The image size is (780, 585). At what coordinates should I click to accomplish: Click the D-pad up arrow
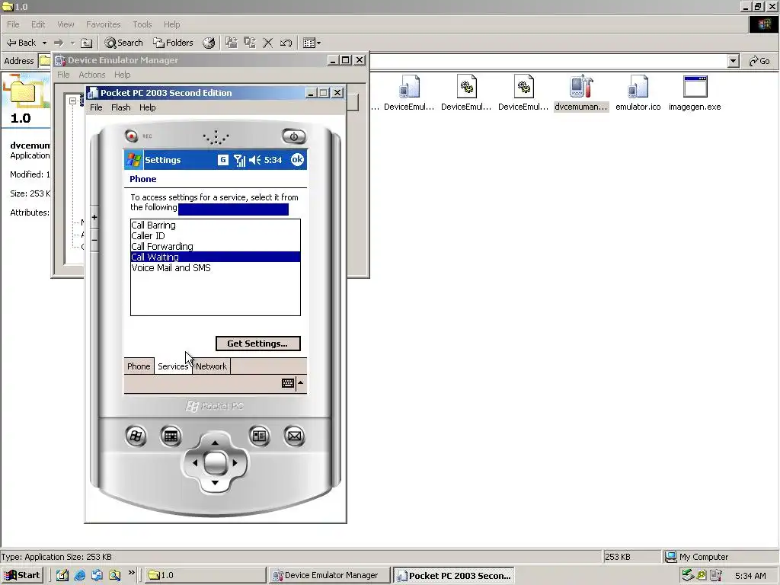(x=215, y=443)
